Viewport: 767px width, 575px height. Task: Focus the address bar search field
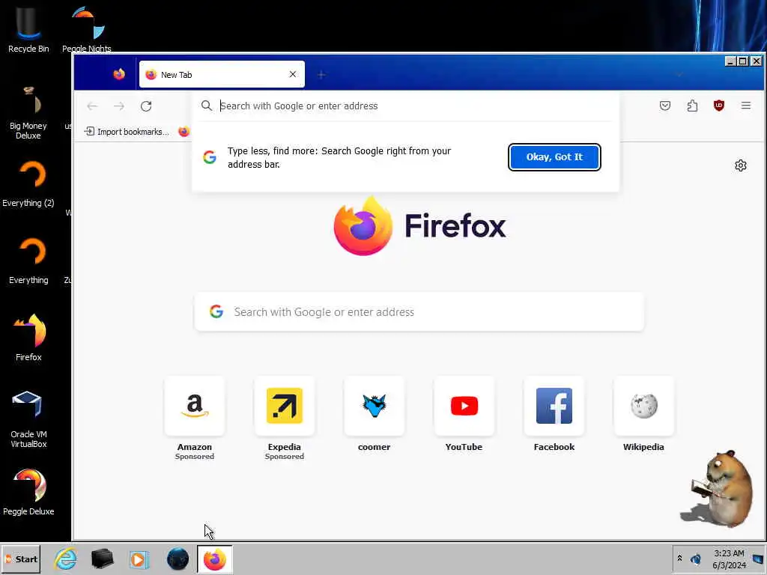click(406, 106)
